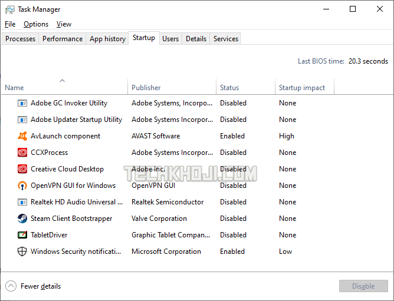Select Windows Security notification name

(75, 252)
